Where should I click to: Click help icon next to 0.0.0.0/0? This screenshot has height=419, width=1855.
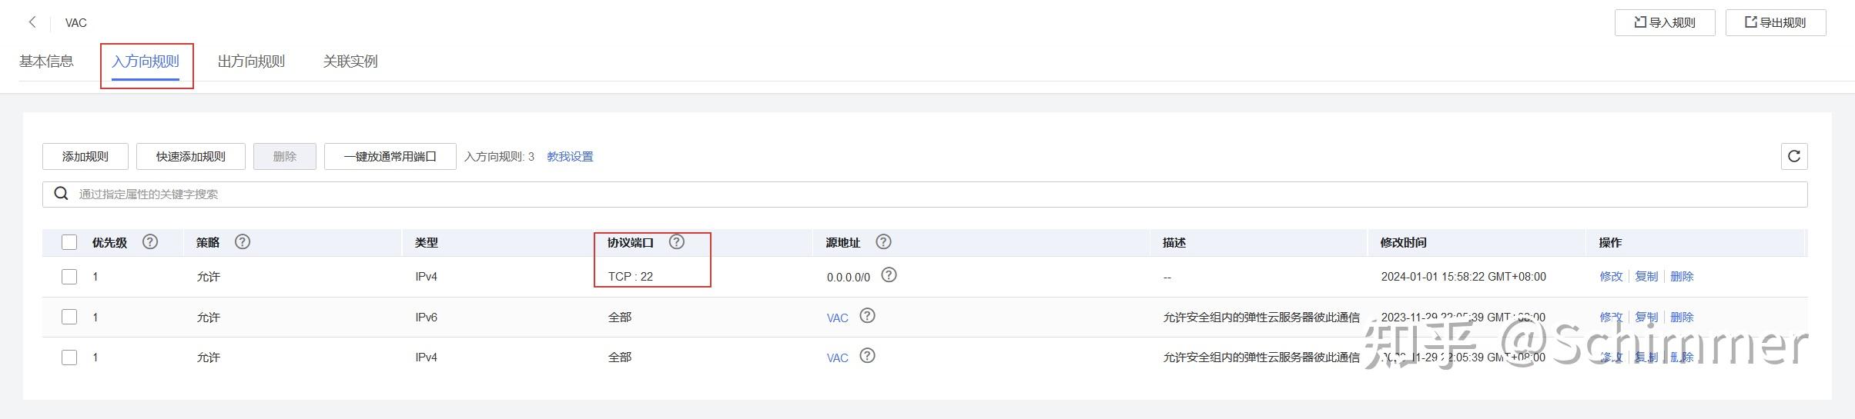pos(889,275)
